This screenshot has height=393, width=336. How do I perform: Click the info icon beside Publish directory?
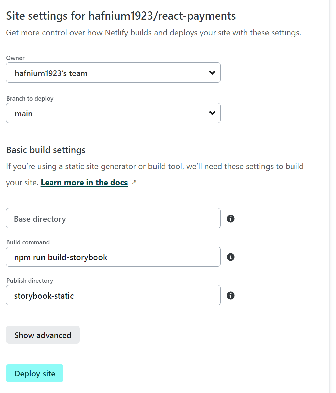[231, 296]
